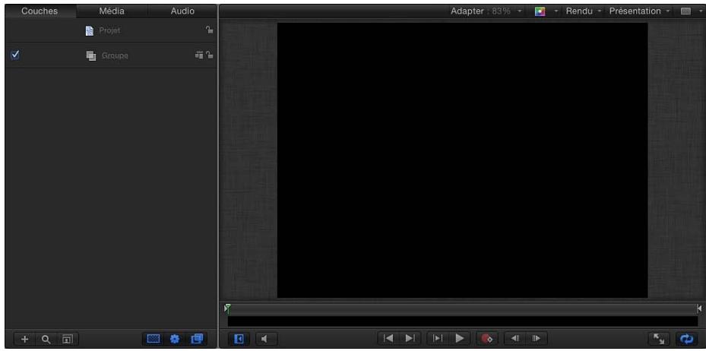Enter full-screen player mode

click(659, 339)
